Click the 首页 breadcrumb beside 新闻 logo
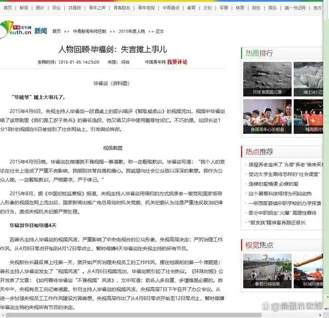The width and height of the screenshot is (329, 318). coord(56,31)
